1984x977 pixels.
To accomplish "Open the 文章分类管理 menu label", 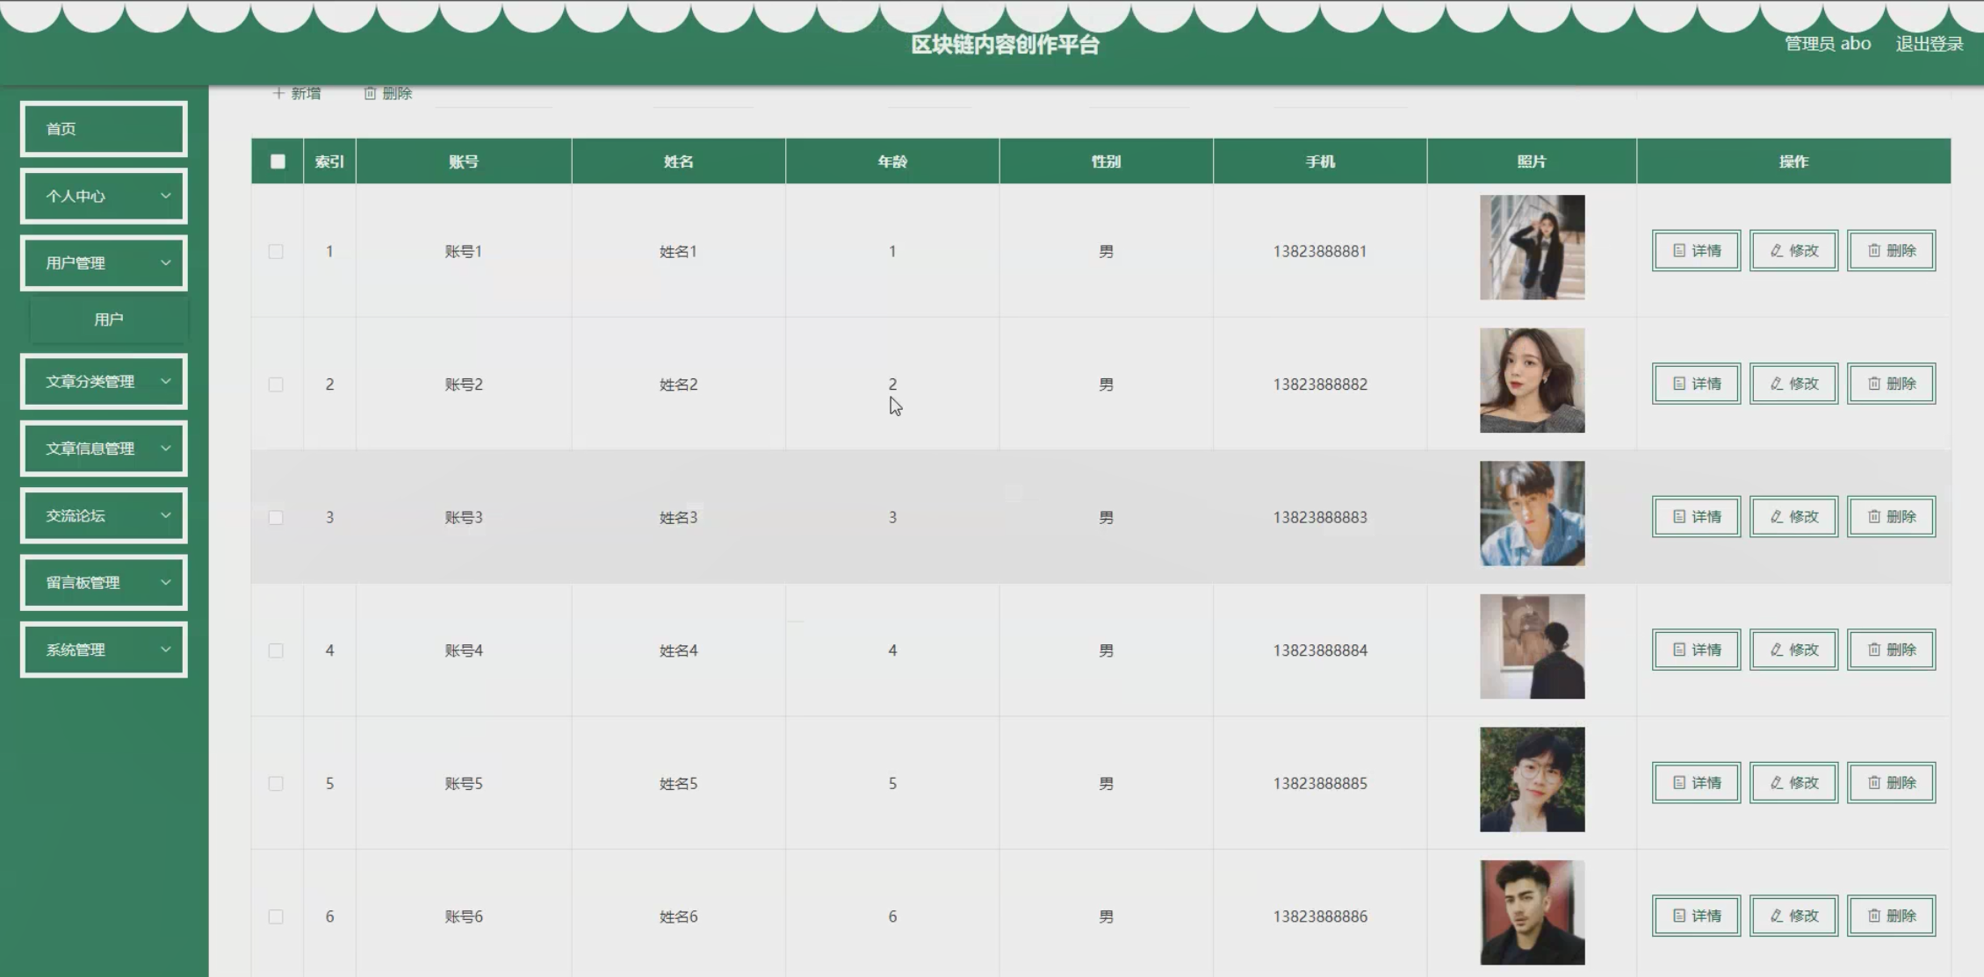I will pos(90,381).
